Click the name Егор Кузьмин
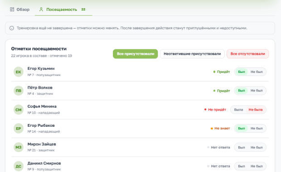The height and width of the screenshot is (172, 281). (41, 68)
